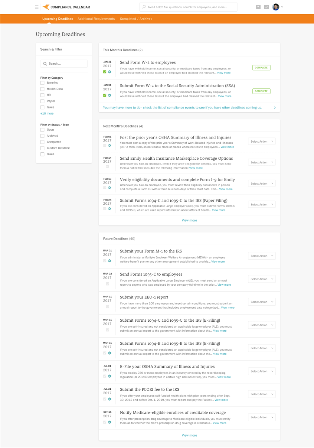Screen dimensions: 314x448
Task: Click the Compliance Calendar bird logo
Action: (46, 7)
